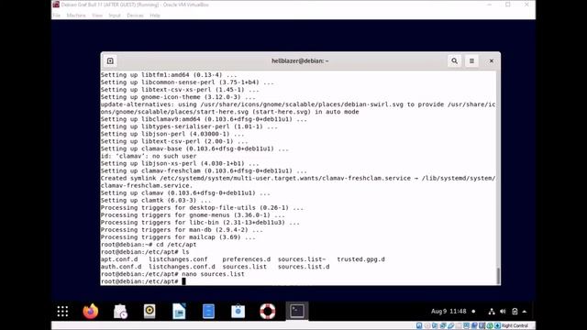The width and height of the screenshot is (587, 330).
Task: Open the VirtualBox Help menu
Action: point(155,16)
